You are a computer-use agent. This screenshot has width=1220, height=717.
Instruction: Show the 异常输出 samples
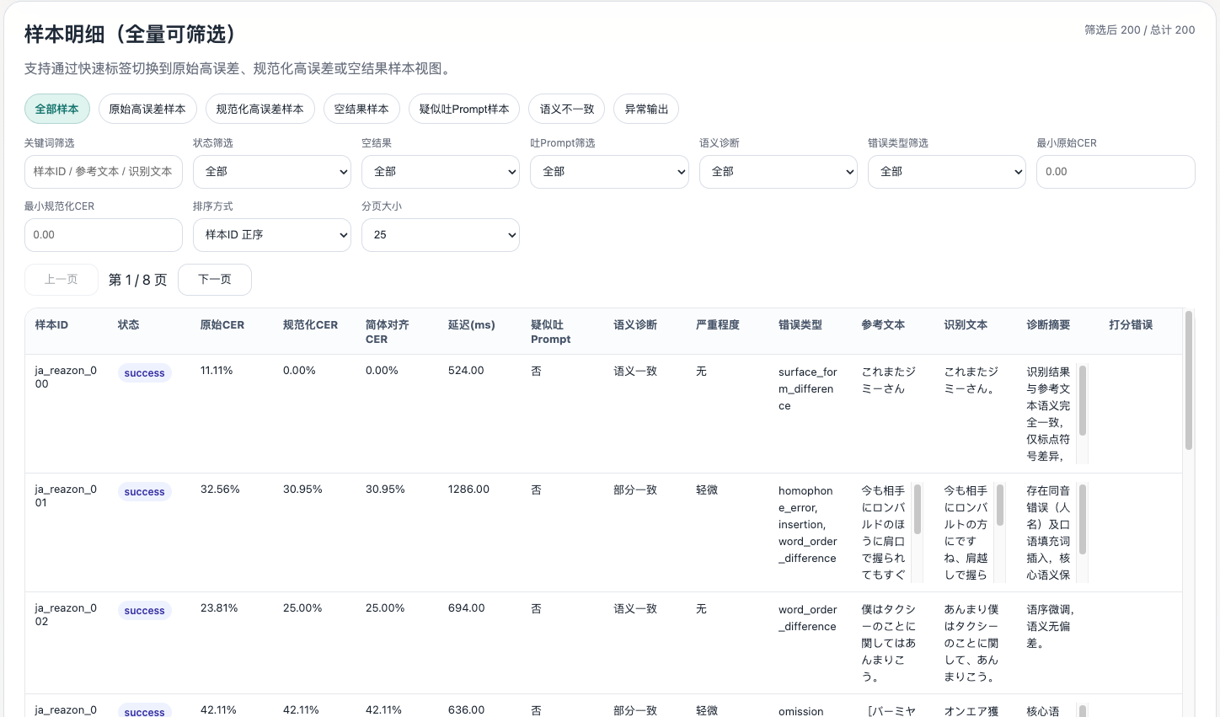point(646,109)
